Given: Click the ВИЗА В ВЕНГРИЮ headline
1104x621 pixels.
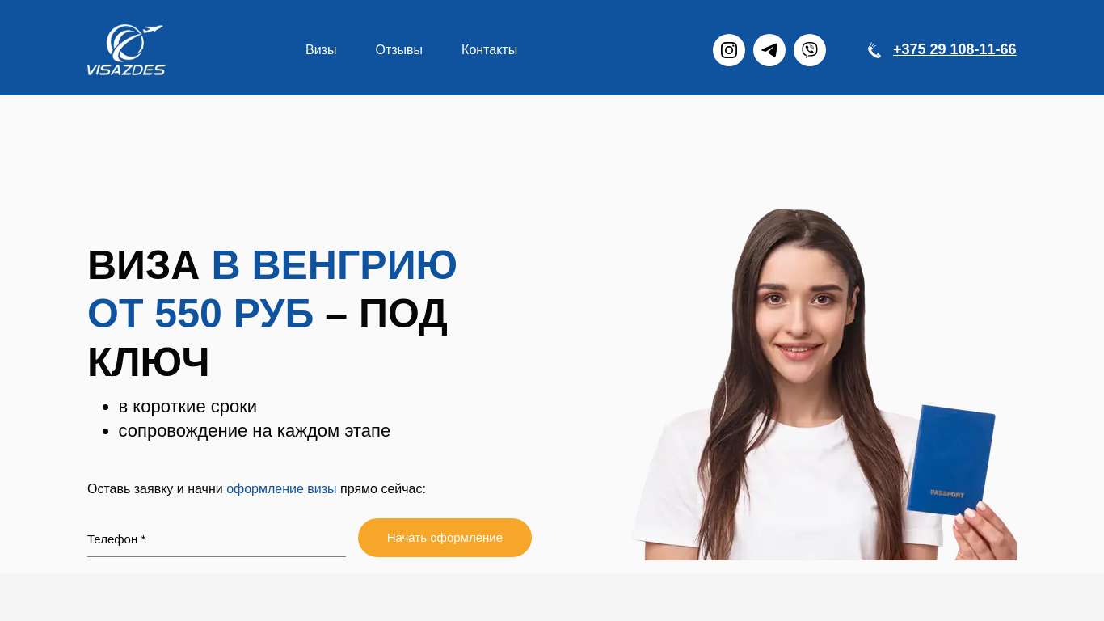Looking at the screenshot, I should pyautogui.click(x=272, y=265).
